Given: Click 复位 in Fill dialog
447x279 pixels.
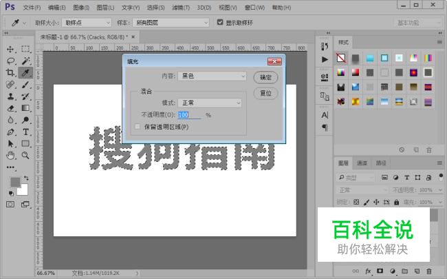Looking at the screenshot, I should coord(265,93).
